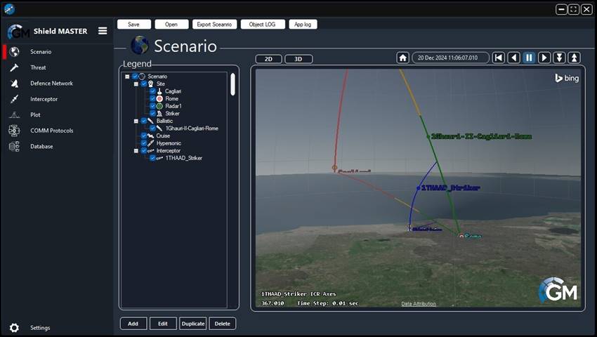Click the Interceptor missile icon in sidebar
This screenshot has height=337, width=597.
tap(14, 99)
